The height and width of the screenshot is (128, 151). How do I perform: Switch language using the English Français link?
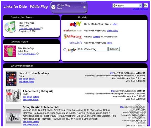pos(140,9)
